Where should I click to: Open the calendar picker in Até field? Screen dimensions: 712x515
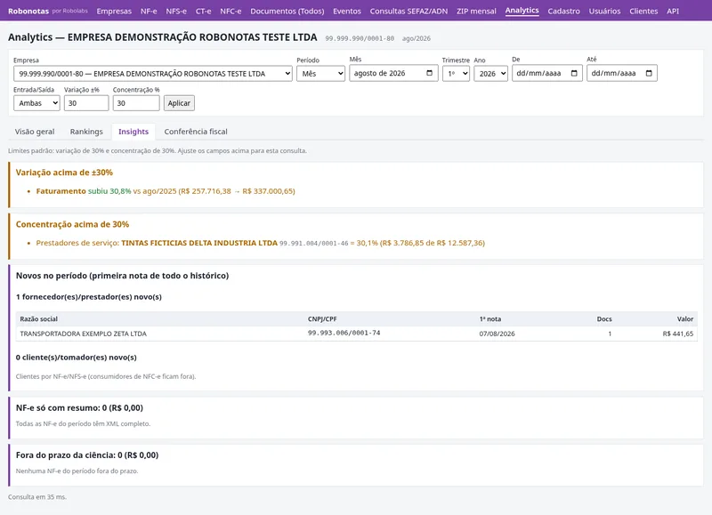click(649, 73)
